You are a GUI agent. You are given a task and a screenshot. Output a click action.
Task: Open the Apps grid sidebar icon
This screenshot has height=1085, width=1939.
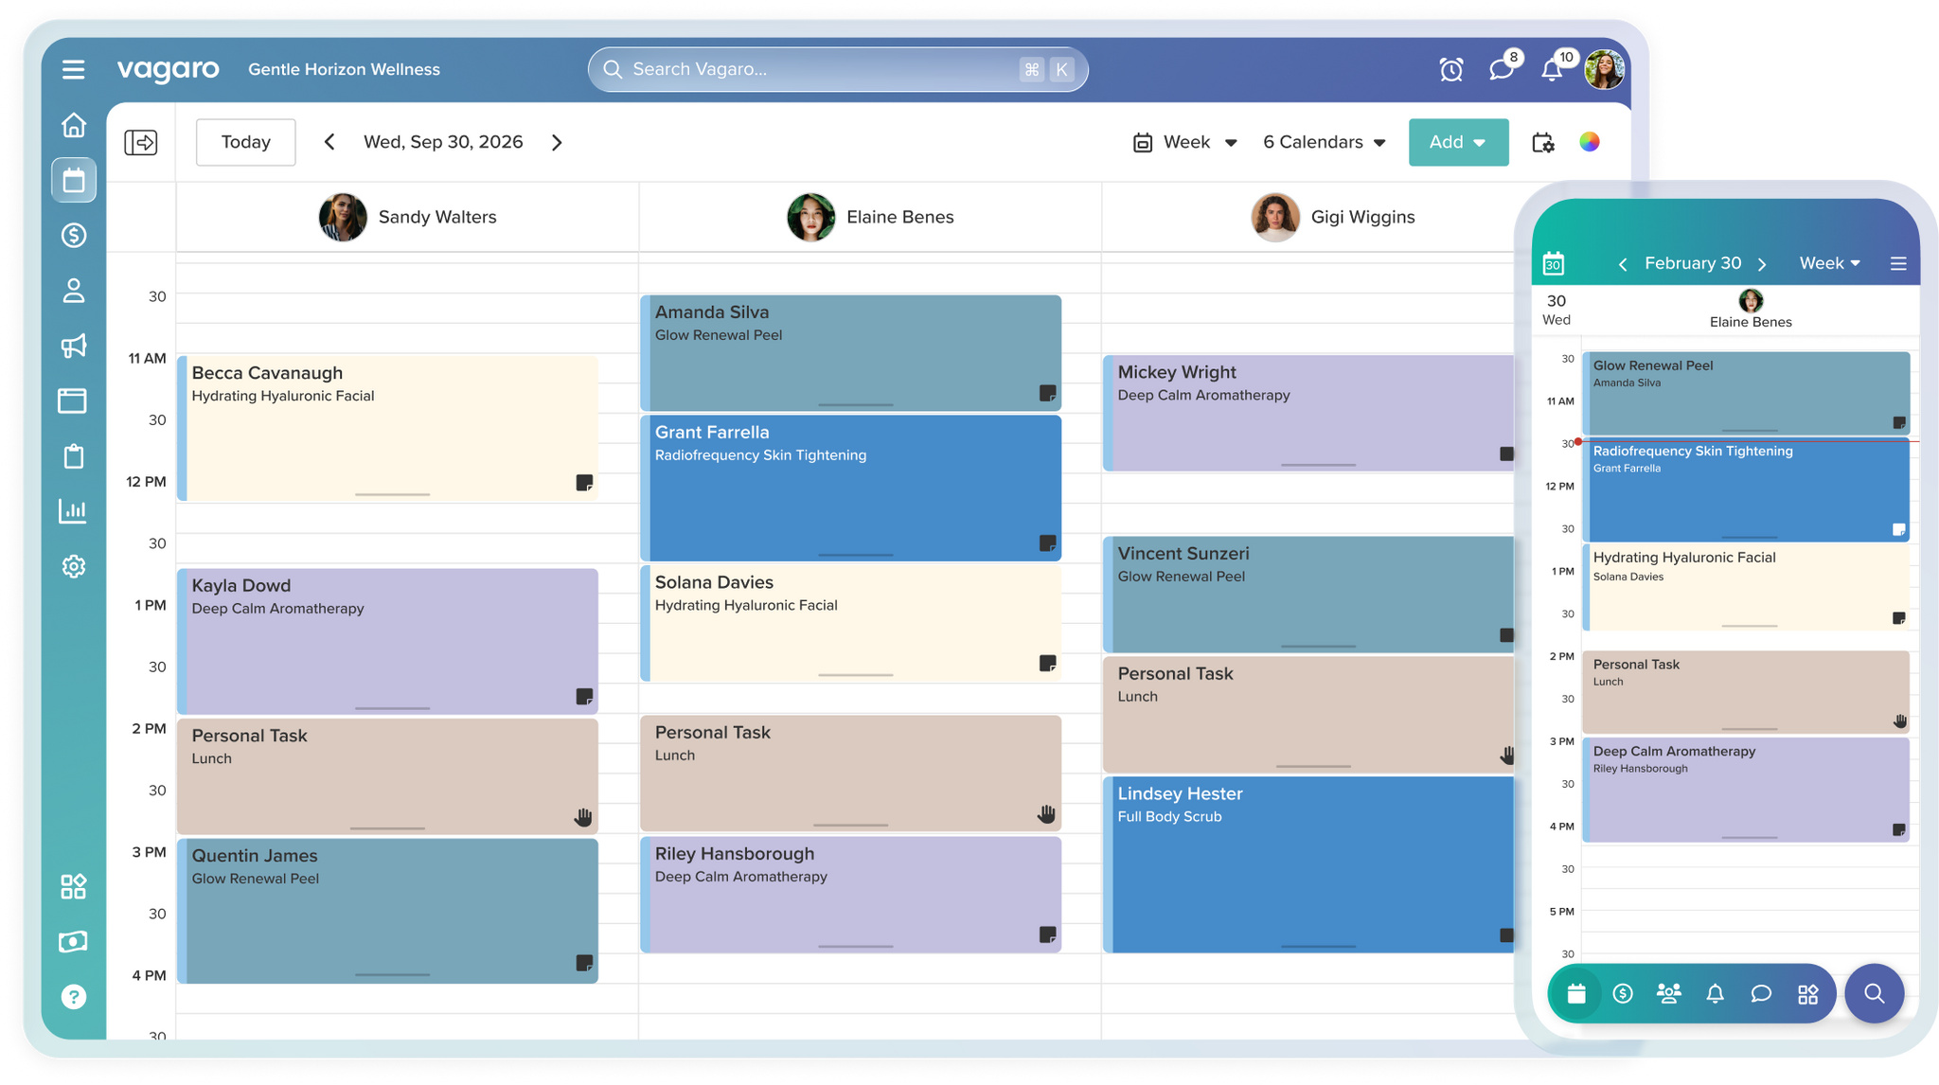point(73,886)
